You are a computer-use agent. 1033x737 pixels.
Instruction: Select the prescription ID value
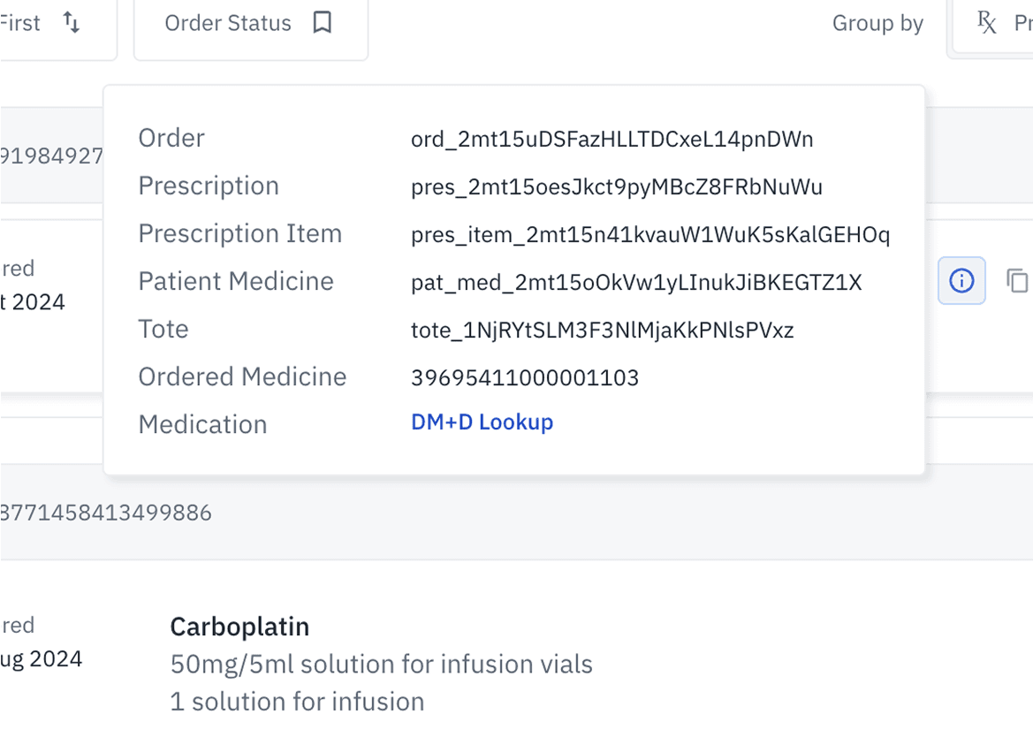(617, 187)
